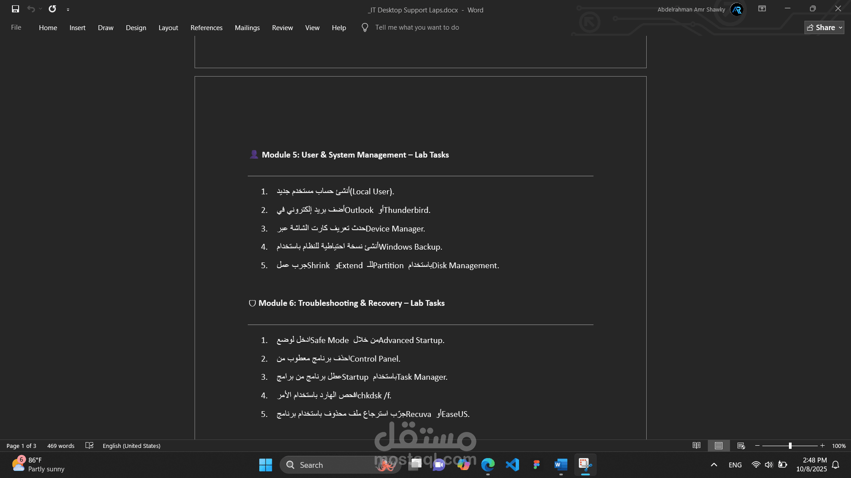Screen dimensions: 851x478
Task: Click the spelling proofing check icon
Action: click(89, 446)
